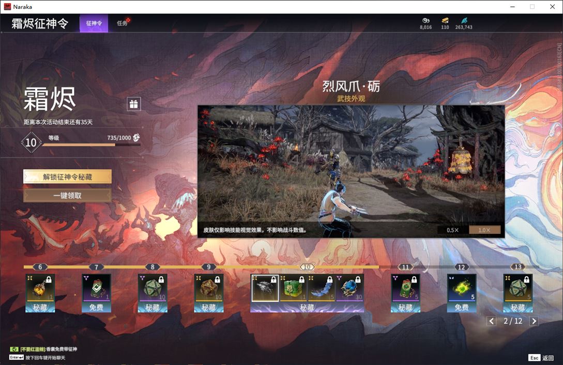
Task: Set preview speed to 0.5×
Action: [453, 230]
